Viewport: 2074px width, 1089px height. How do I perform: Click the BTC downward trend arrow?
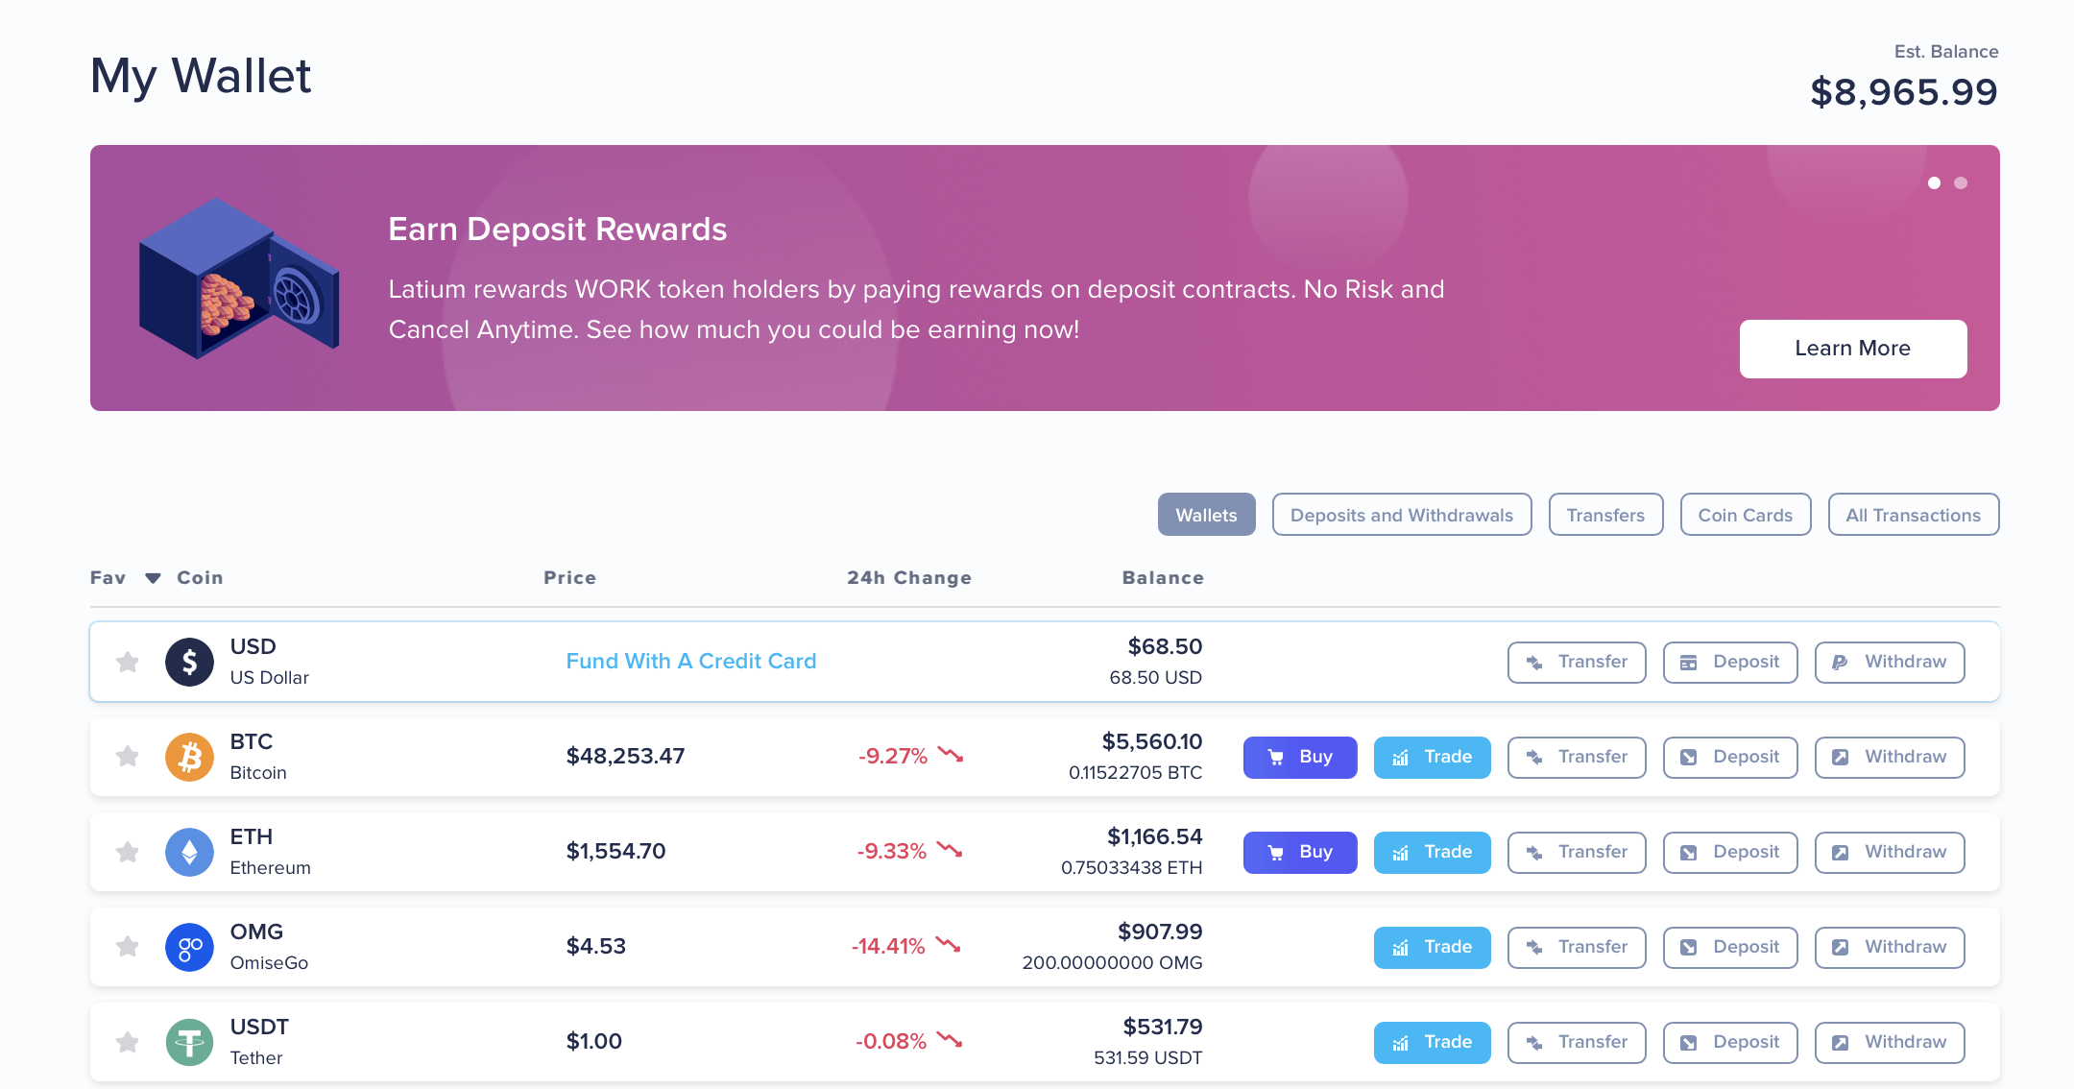click(951, 755)
